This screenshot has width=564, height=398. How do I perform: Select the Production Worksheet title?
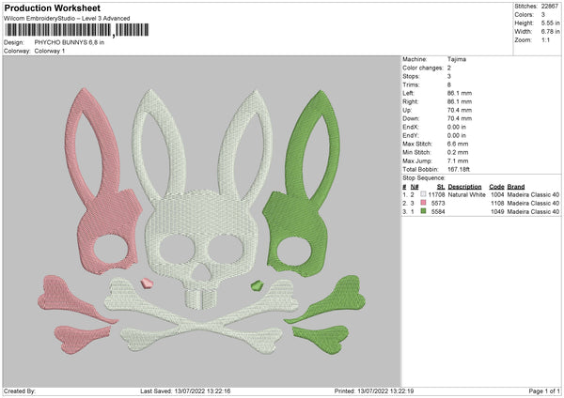tap(52, 8)
